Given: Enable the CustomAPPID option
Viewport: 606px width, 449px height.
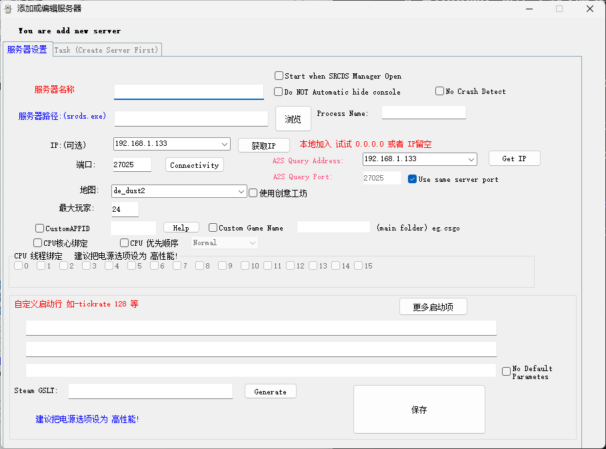Looking at the screenshot, I should click(38, 228).
